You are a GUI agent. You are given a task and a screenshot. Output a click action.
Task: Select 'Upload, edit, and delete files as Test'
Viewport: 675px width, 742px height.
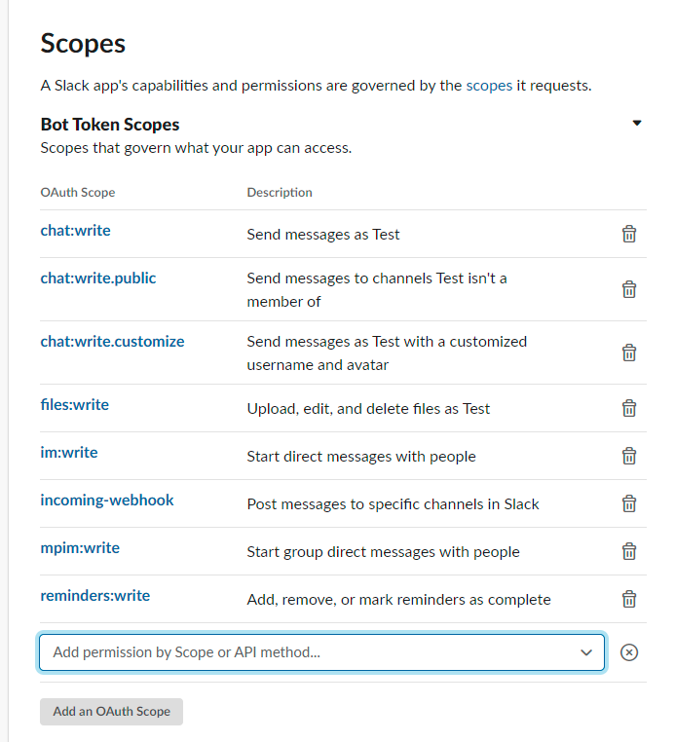coord(368,408)
